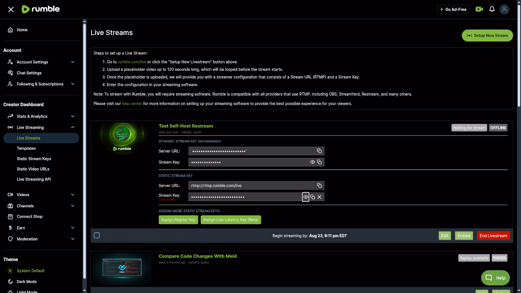The width and height of the screenshot is (521, 293).
Task: Go to Home in sidebar
Action: (22, 30)
